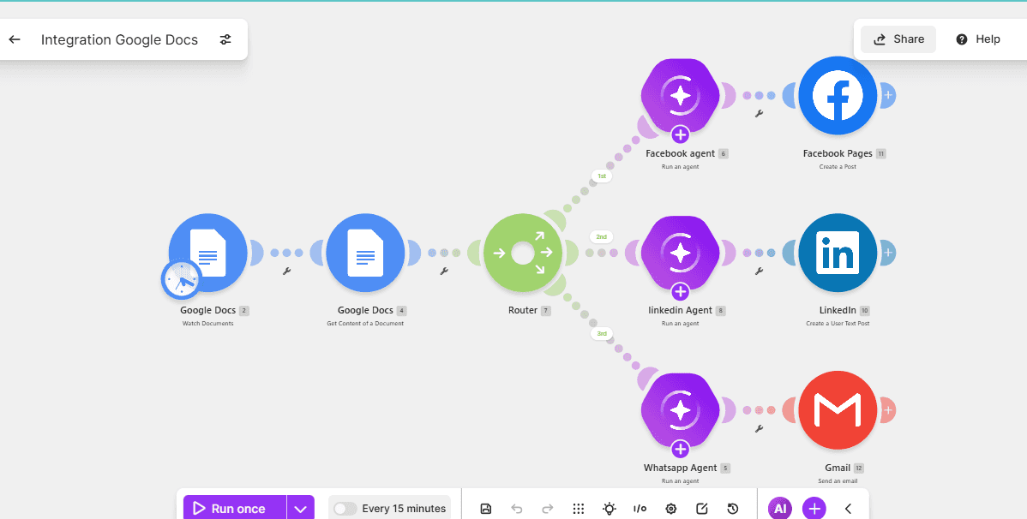The height and width of the screenshot is (519, 1027).
Task: Click the redo arrow icon
Action: [x=548, y=509]
